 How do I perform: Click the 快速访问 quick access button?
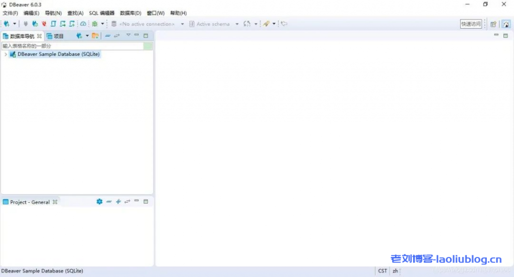(471, 24)
